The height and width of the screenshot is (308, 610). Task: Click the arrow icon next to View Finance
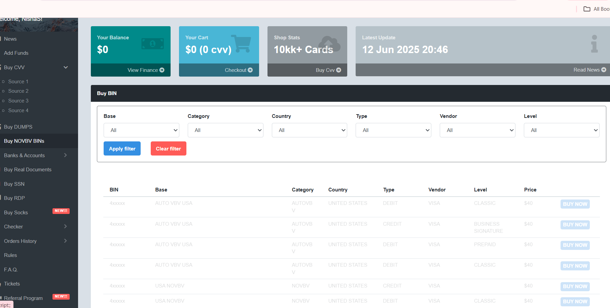[x=162, y=70]
